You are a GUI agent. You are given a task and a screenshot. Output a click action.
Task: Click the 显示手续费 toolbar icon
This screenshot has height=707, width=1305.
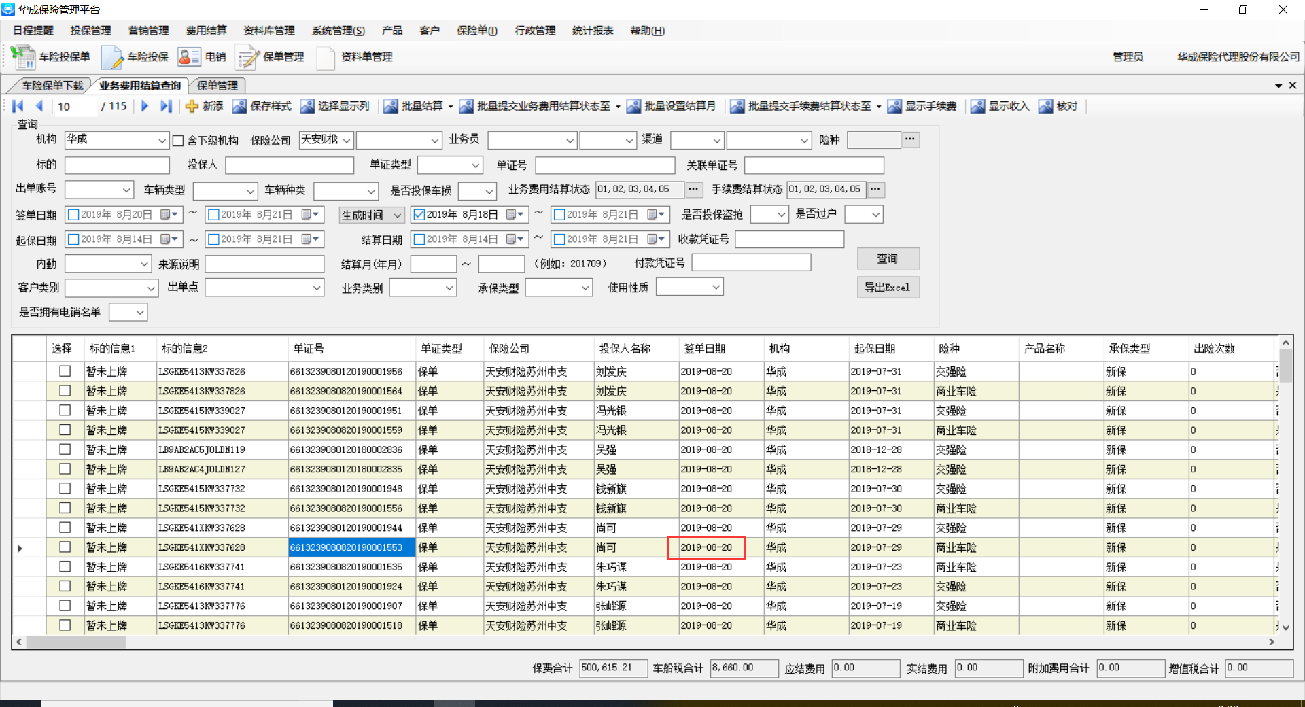(x=894, y=106)
